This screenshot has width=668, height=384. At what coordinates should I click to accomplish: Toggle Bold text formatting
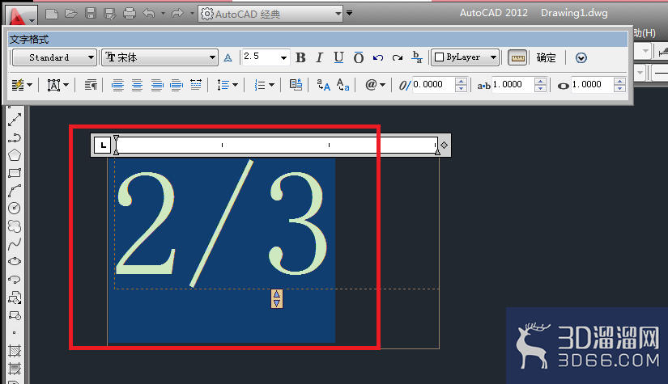(x=300, y=57)
